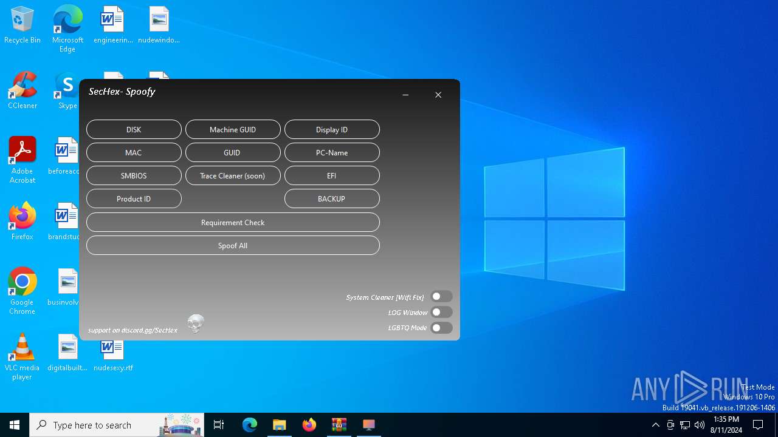Select Google Chrome desktop shortcut

[22, 291]
